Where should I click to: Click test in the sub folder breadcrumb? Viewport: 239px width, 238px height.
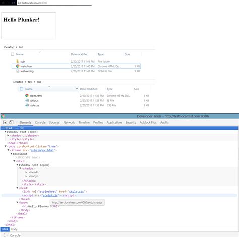click(x=30, y=82)
